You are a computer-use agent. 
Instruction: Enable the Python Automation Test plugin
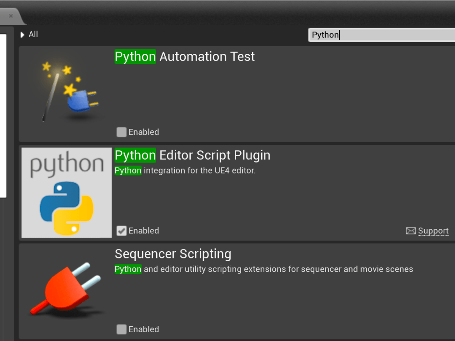[x=121, y=132]
